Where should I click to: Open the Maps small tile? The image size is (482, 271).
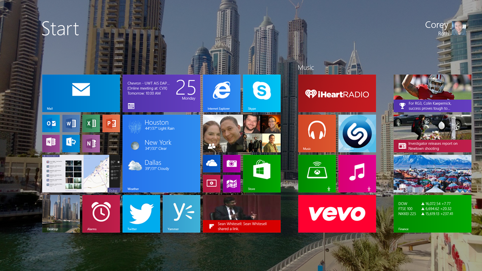pos(232,184)
